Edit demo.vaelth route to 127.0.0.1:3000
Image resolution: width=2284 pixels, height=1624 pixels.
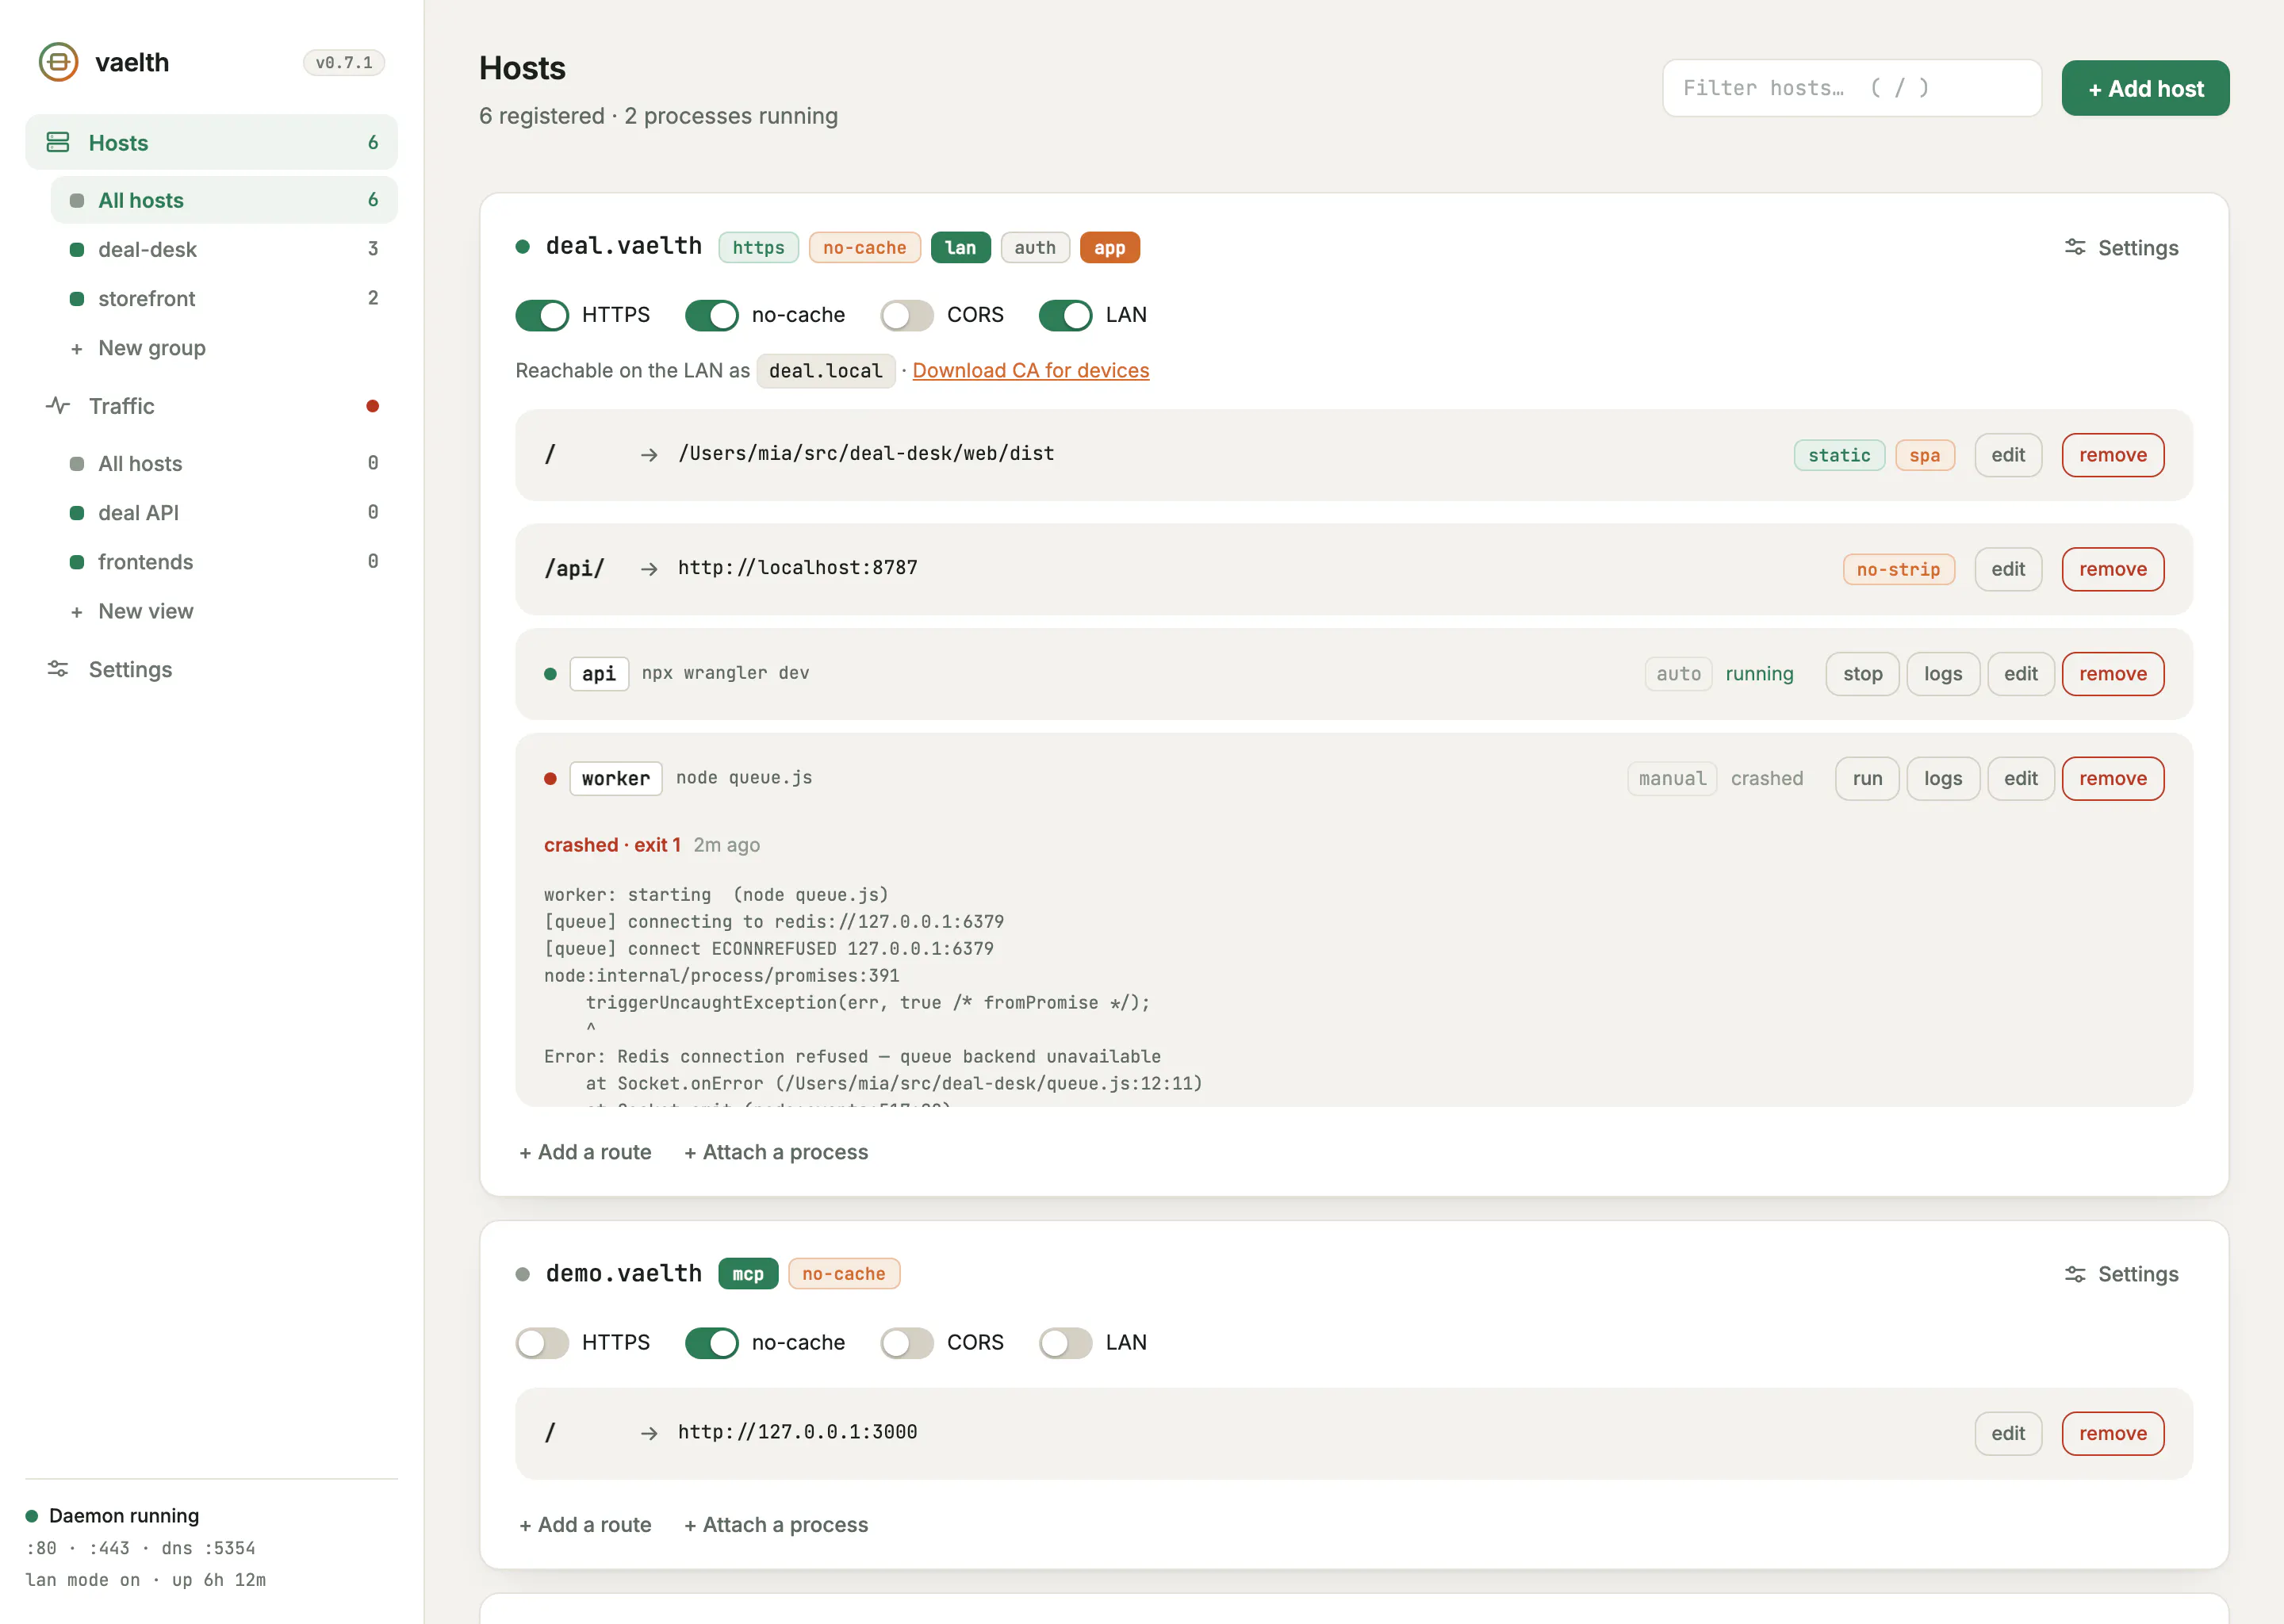click(2007, 1434)
